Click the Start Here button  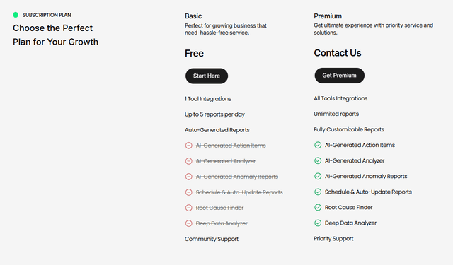(x=207, y=76)
